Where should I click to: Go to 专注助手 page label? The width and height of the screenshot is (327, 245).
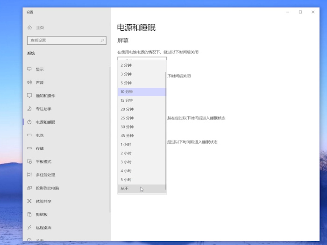point(43,109)
